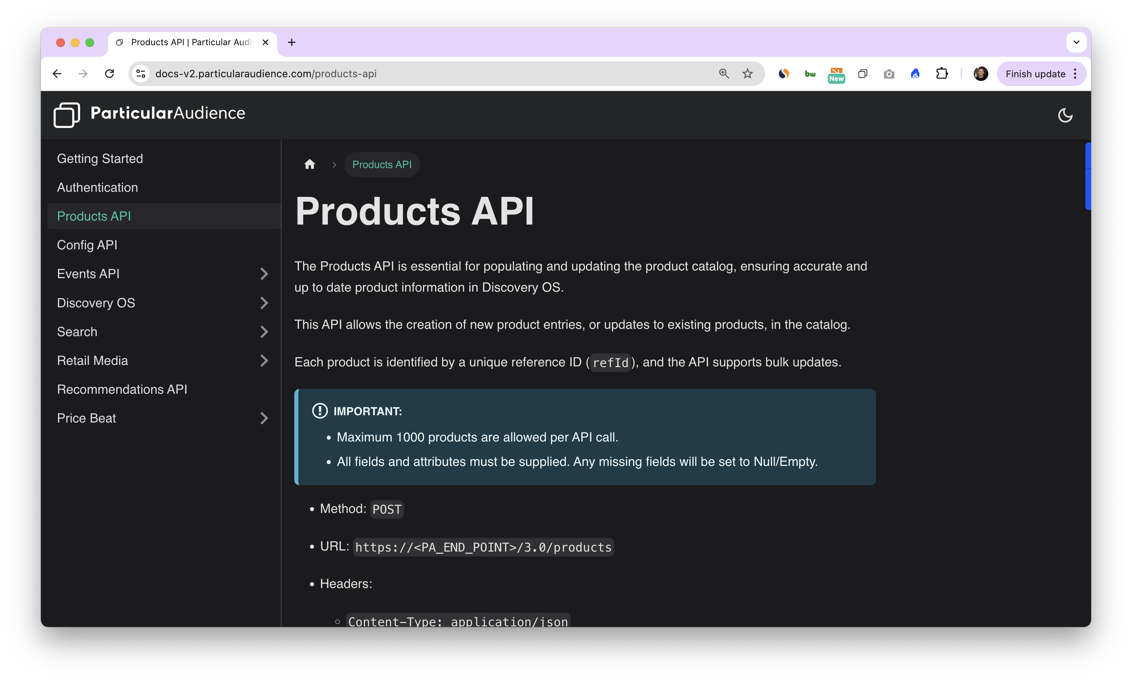Click the zoom magnifier icon in address bar
The height and width of the screenshot is (681, 1132).
click(x=724, y=73)
